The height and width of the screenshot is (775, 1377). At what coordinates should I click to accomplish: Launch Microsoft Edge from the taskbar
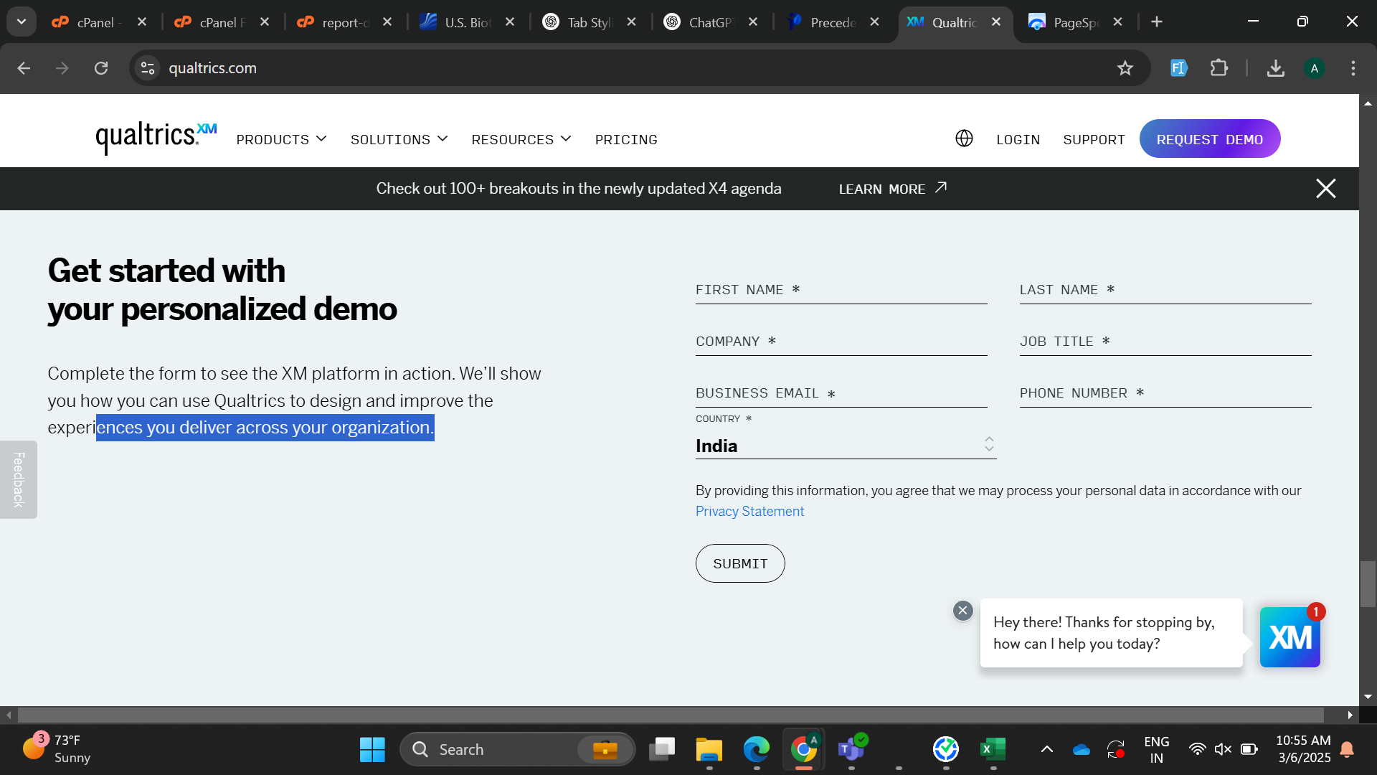756,750
